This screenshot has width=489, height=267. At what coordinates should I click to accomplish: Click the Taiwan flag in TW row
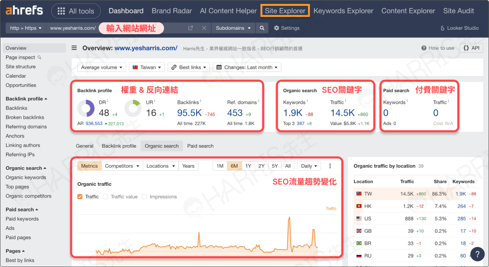[x=359, y=193]
